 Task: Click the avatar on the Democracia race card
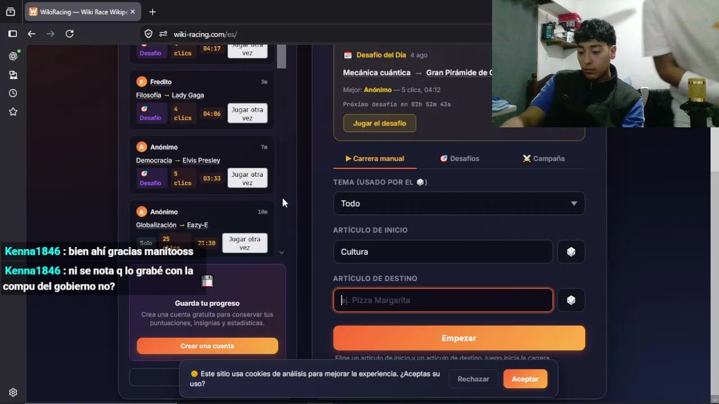142,147
